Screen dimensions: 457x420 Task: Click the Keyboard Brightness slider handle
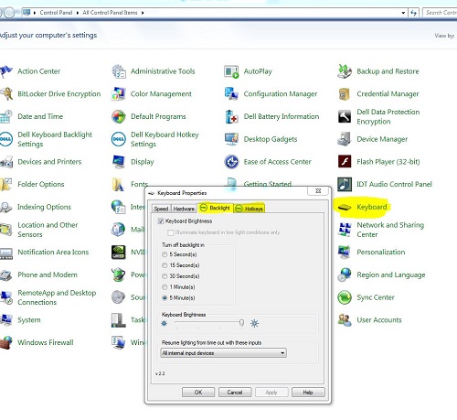click(241, 323)
